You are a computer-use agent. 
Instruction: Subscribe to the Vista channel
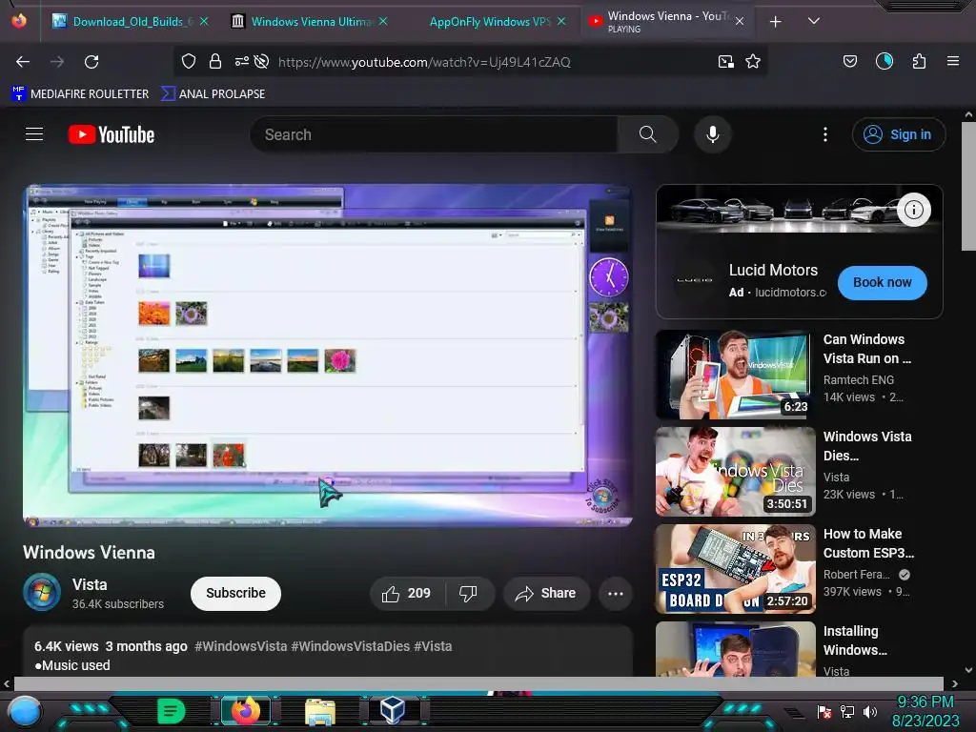point(236,593)
